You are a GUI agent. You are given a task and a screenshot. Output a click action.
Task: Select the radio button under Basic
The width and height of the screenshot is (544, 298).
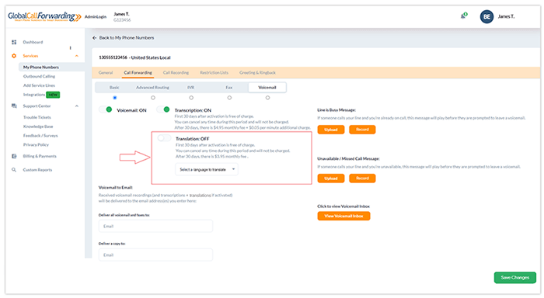(115, 98)
